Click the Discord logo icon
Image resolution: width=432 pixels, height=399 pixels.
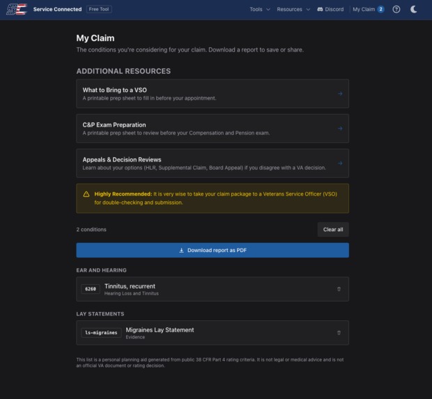tap(320, 9)
